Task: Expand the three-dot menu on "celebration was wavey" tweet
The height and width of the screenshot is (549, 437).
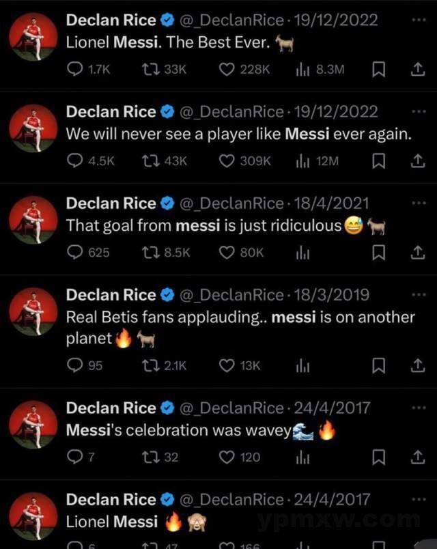Action: tap(419, 408)
